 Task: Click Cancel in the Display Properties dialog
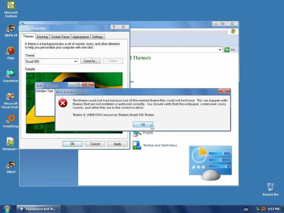[95, 144]
